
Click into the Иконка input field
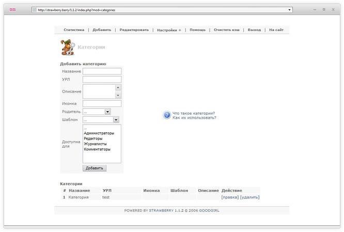point(102,103)
